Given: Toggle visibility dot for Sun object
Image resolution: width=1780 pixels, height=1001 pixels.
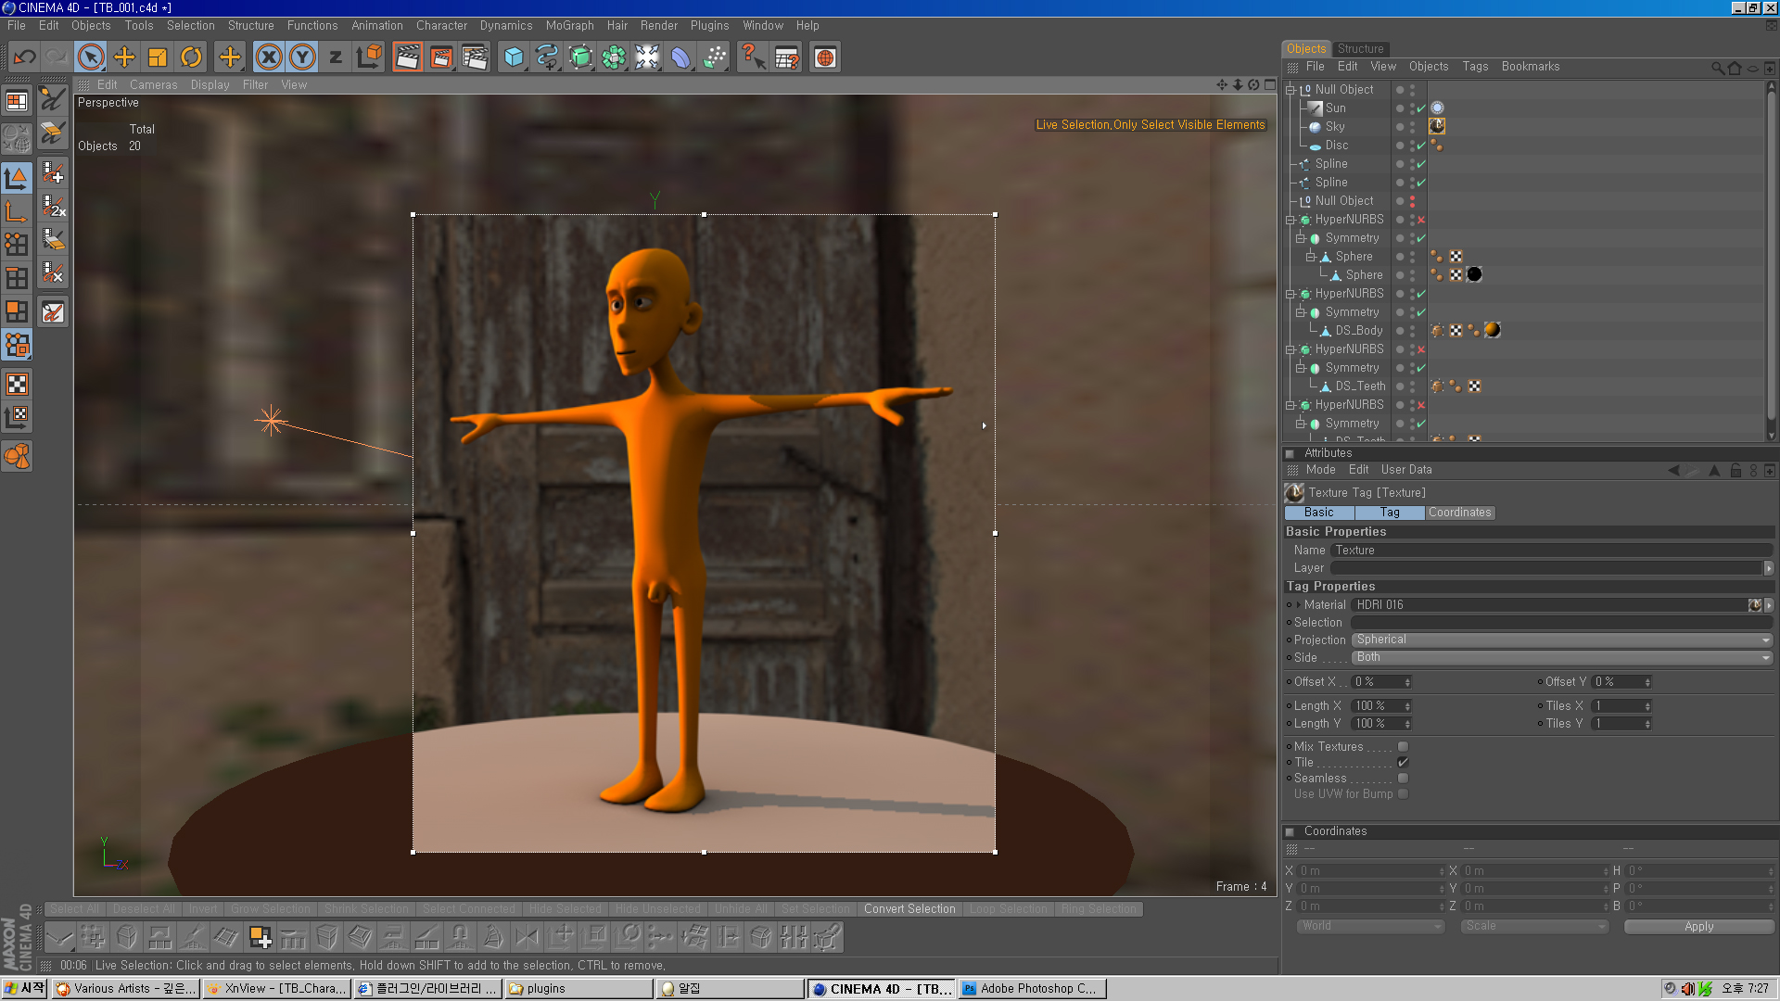Looking at the screenshot, I should (x=1400, y=108).
